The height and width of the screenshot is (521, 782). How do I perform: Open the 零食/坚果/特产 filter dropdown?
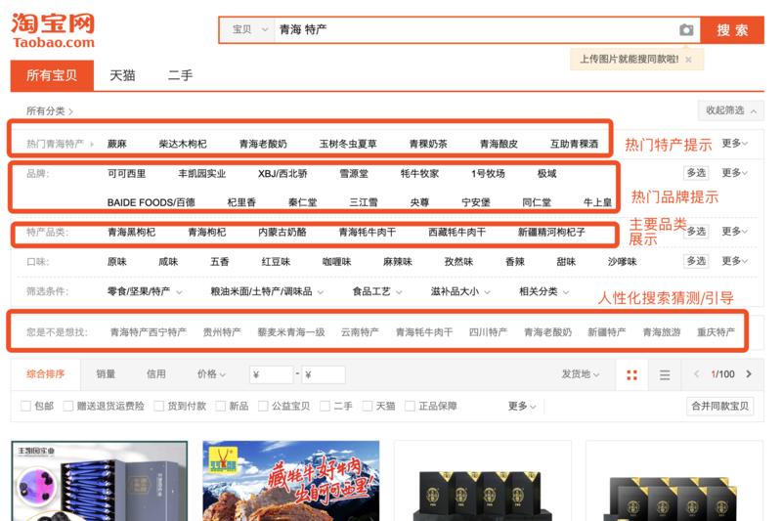145,291
